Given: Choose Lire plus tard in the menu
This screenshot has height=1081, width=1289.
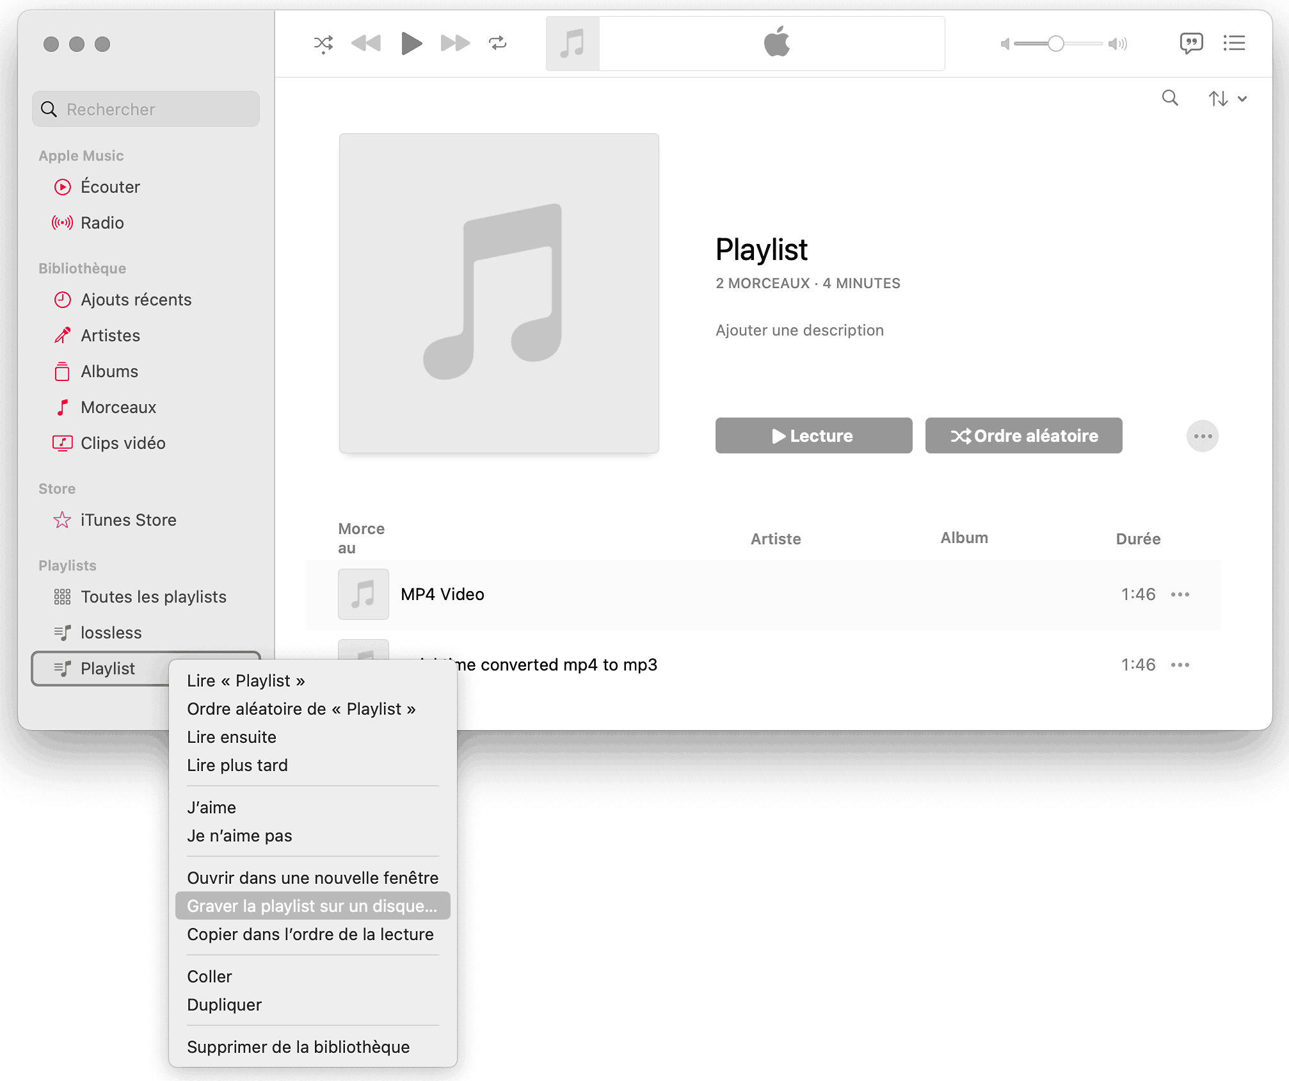Looking at the screenshot, I should pyautogui.click(x=312, y=765).
